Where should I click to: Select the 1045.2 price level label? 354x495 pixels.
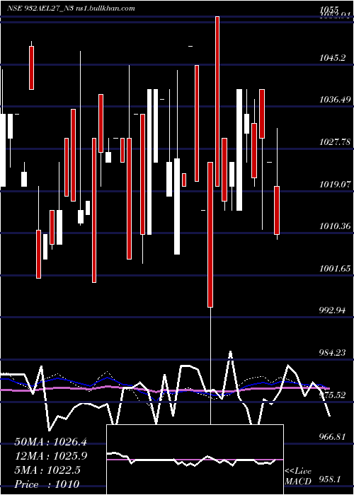pos(333,58)
